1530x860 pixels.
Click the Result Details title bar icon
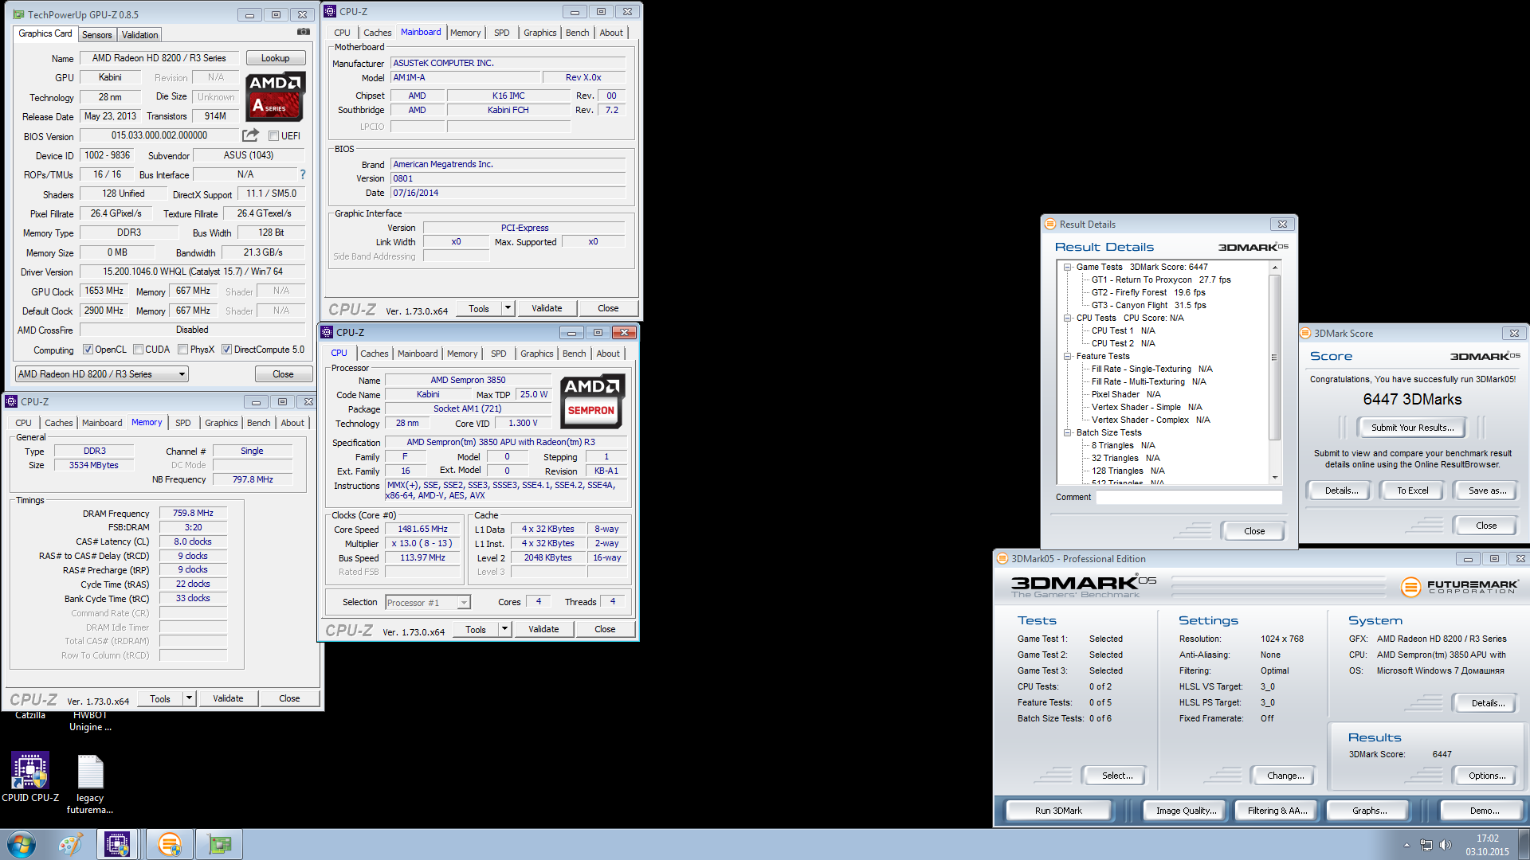(1050, 225)
